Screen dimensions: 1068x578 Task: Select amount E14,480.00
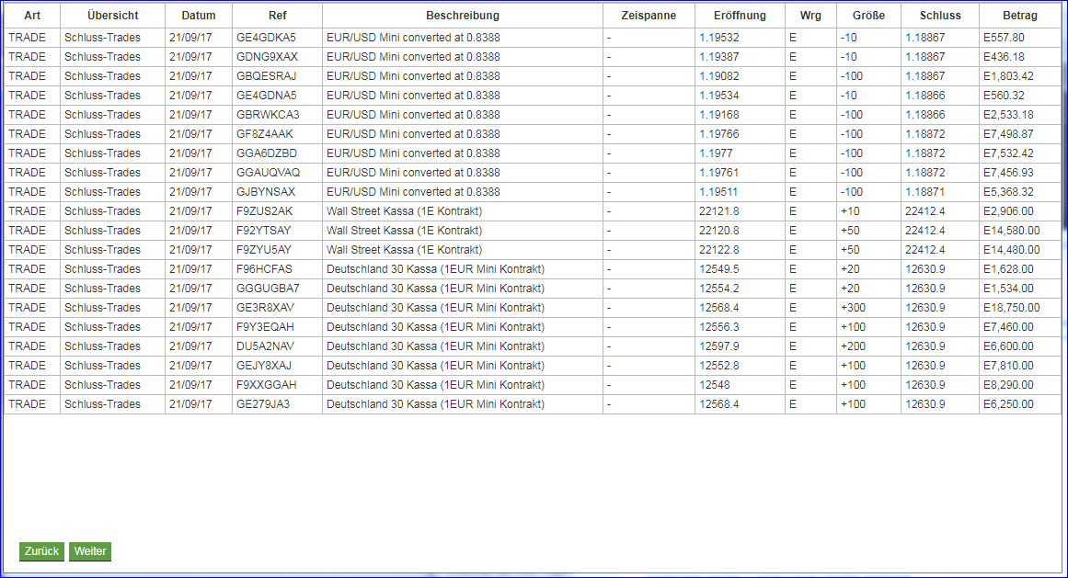(x=1012, y=250)
